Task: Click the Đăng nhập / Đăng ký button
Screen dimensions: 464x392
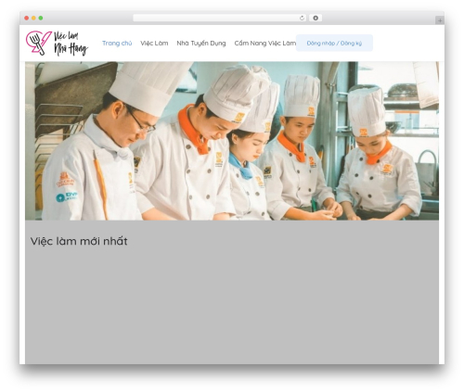Action: tap(334, 44)
